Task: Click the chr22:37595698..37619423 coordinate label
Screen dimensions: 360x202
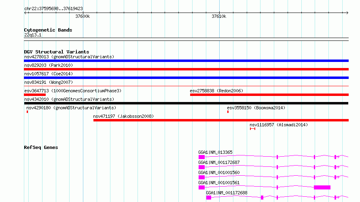Action: 53,9
